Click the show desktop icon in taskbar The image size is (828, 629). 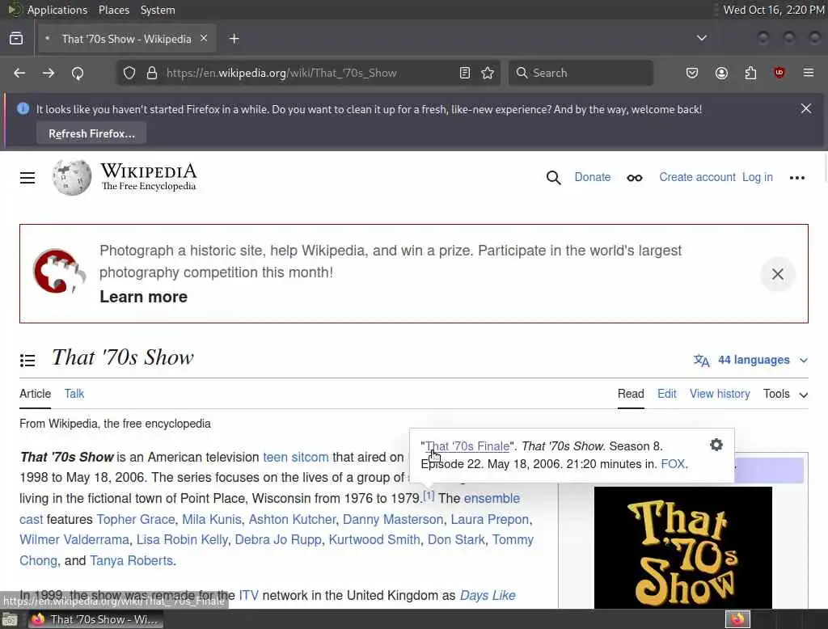pyautogui.click(x=10, y=619)
